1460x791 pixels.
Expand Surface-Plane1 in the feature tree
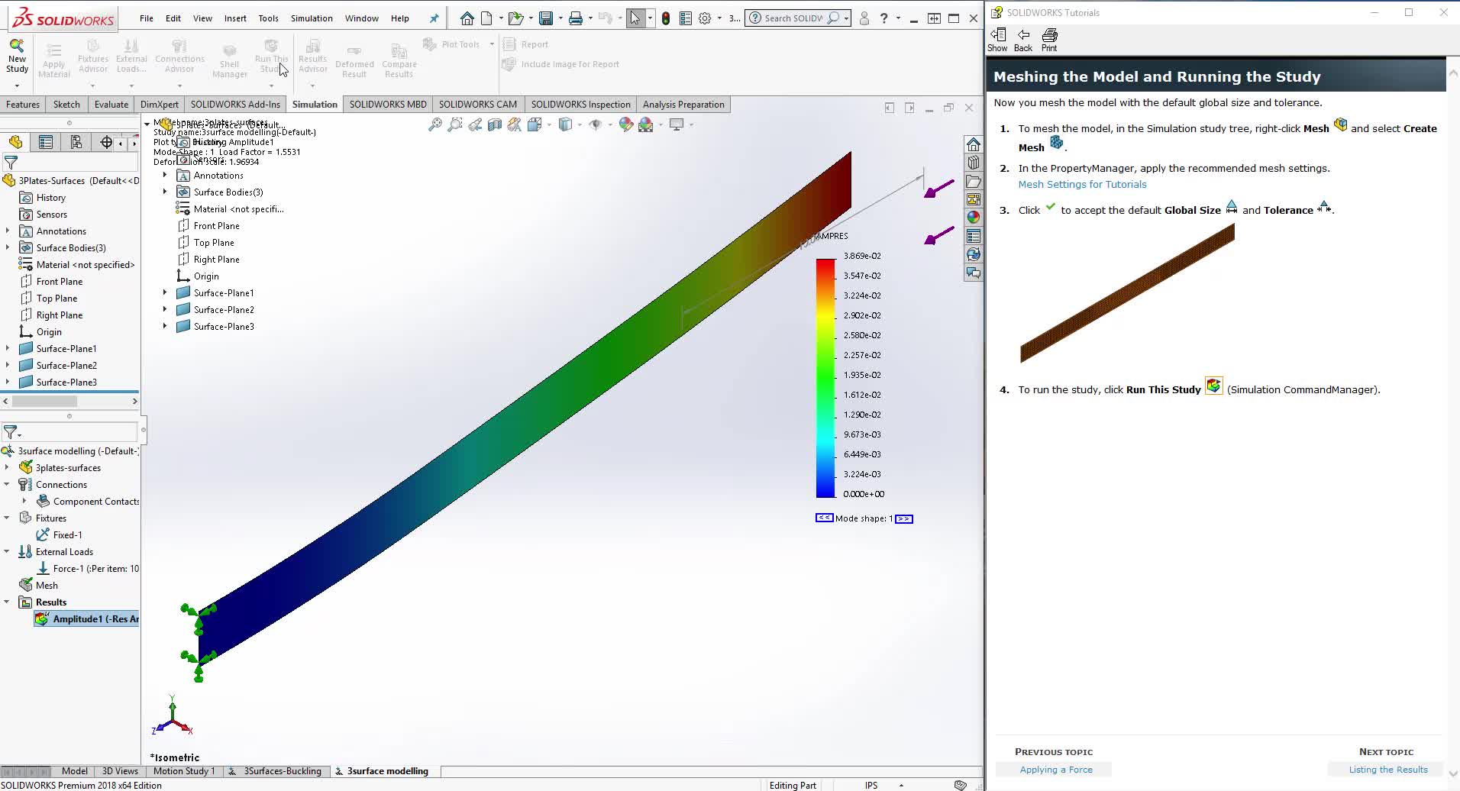tap(165, 292)
